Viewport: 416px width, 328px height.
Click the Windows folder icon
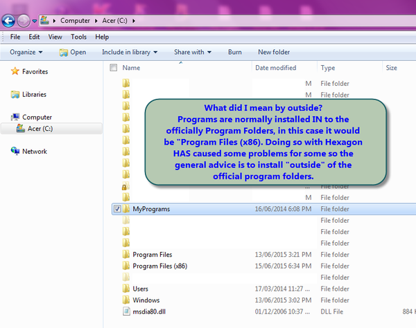126,300
